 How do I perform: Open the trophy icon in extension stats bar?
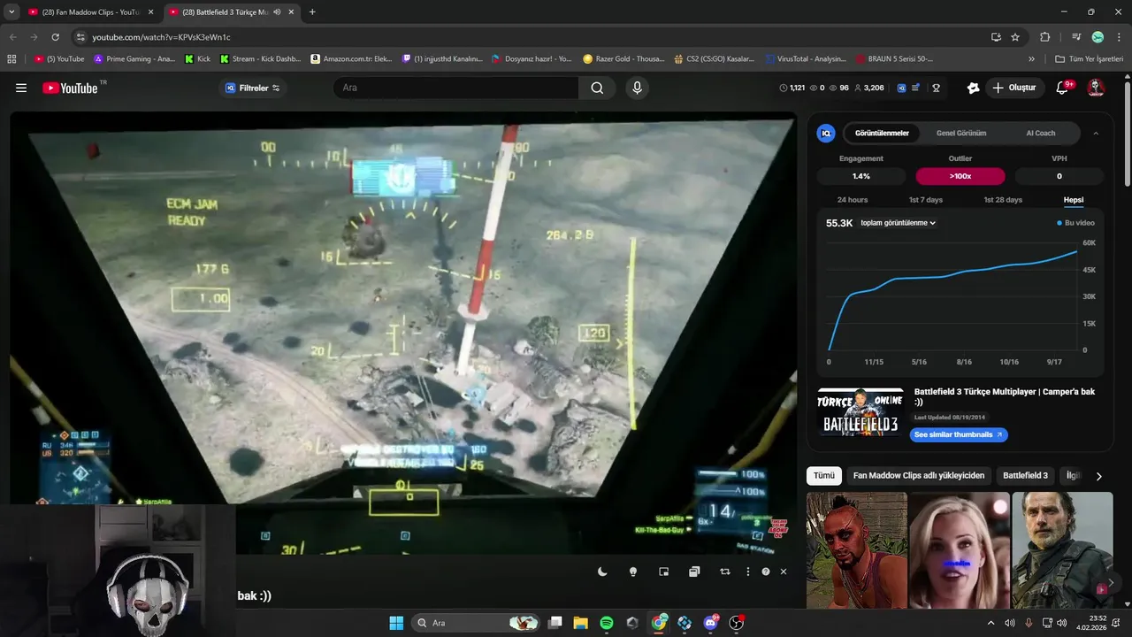tap(936, 88)
